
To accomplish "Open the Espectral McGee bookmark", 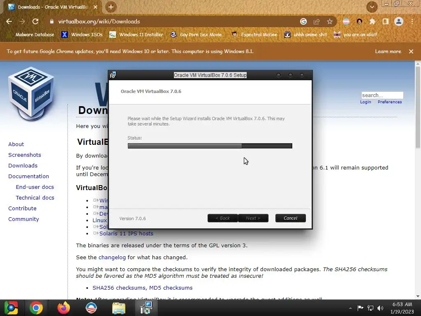I will [x=254, y=35].
